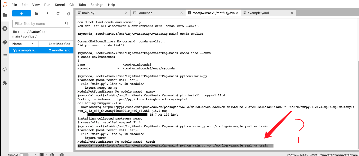The width and height of the screenshot is (359, 156).
Task: Click the Git clone toolbar icon
Action: coord(69,14)
